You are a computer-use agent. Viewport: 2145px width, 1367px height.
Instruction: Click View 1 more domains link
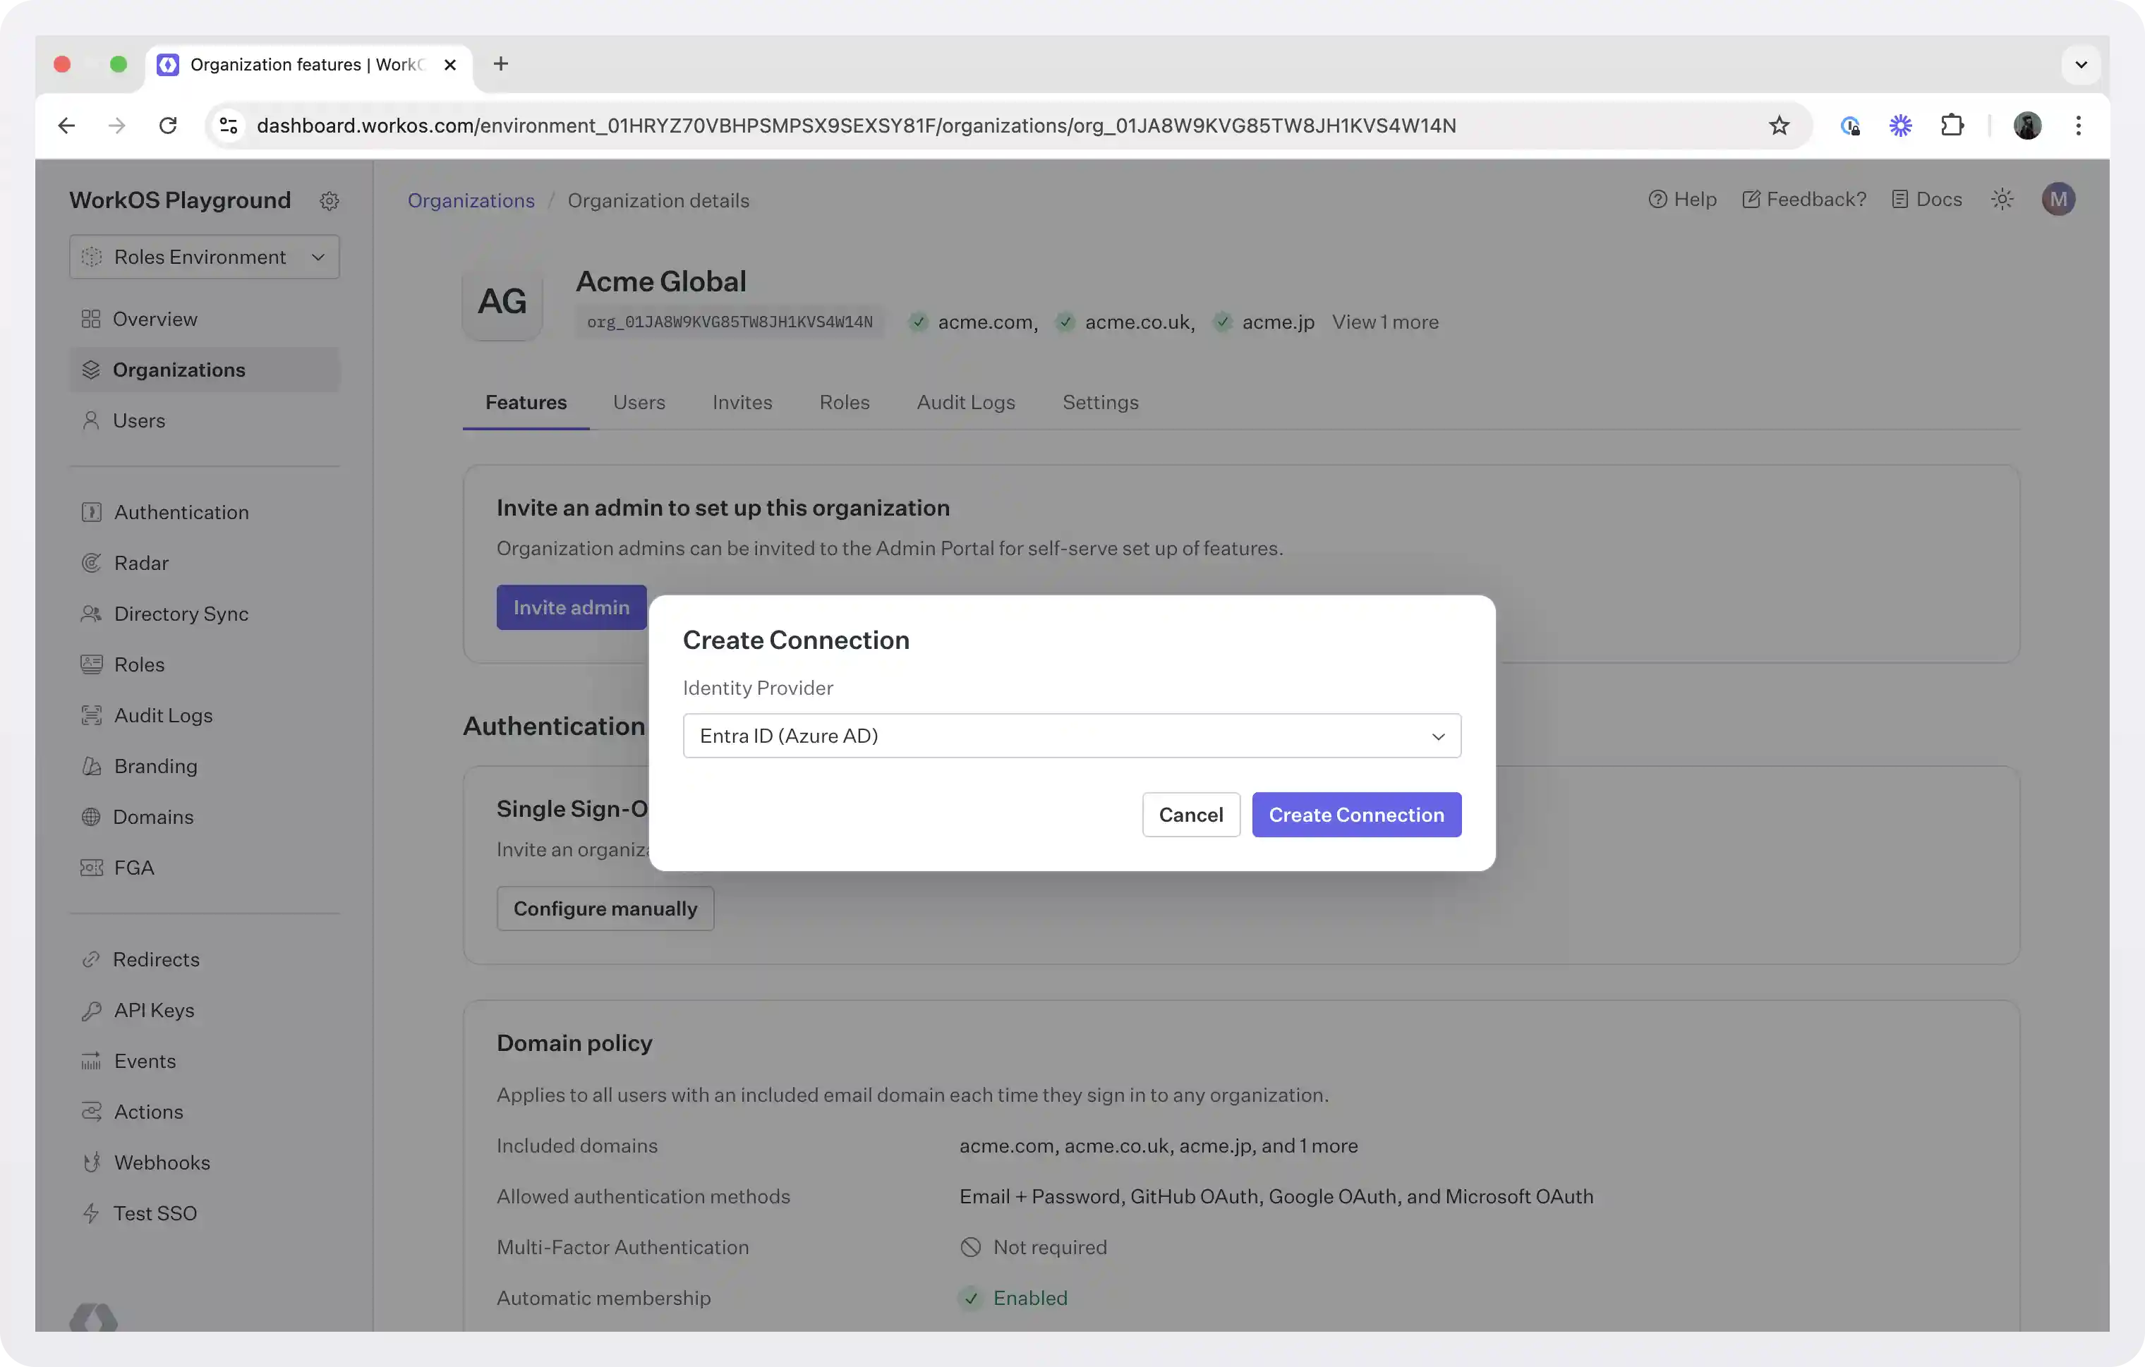tap(1385, 322)
